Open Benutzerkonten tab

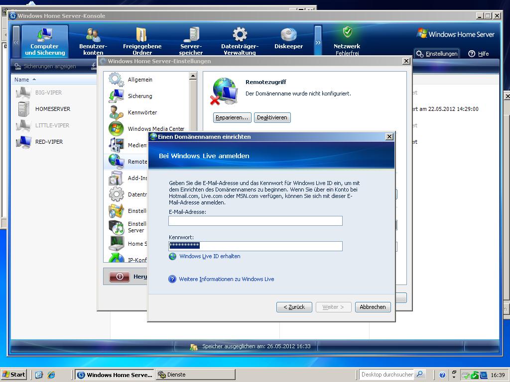pos(93,41)
